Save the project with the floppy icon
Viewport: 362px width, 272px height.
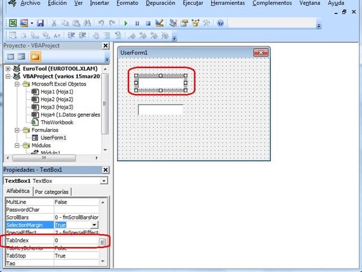tap(40, 23)
